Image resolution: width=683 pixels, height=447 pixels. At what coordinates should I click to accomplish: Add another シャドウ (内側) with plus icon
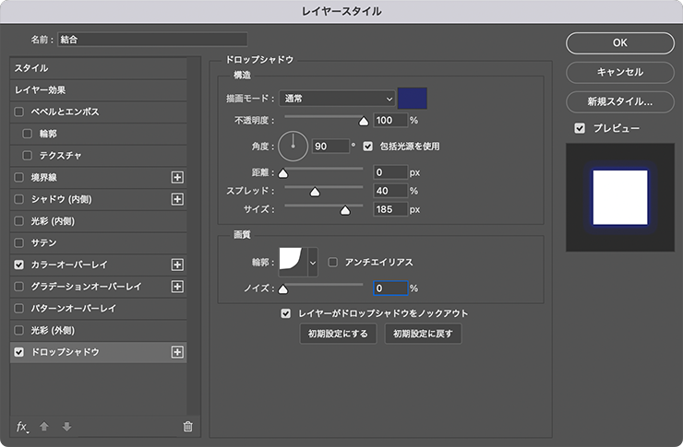pyautogui.click(x=177, y=199)
